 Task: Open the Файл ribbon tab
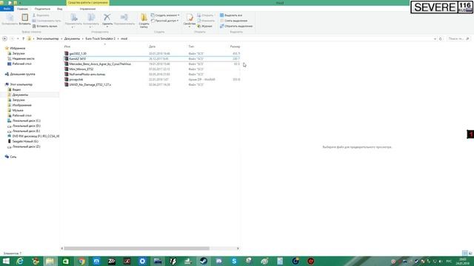coord(7,9)
